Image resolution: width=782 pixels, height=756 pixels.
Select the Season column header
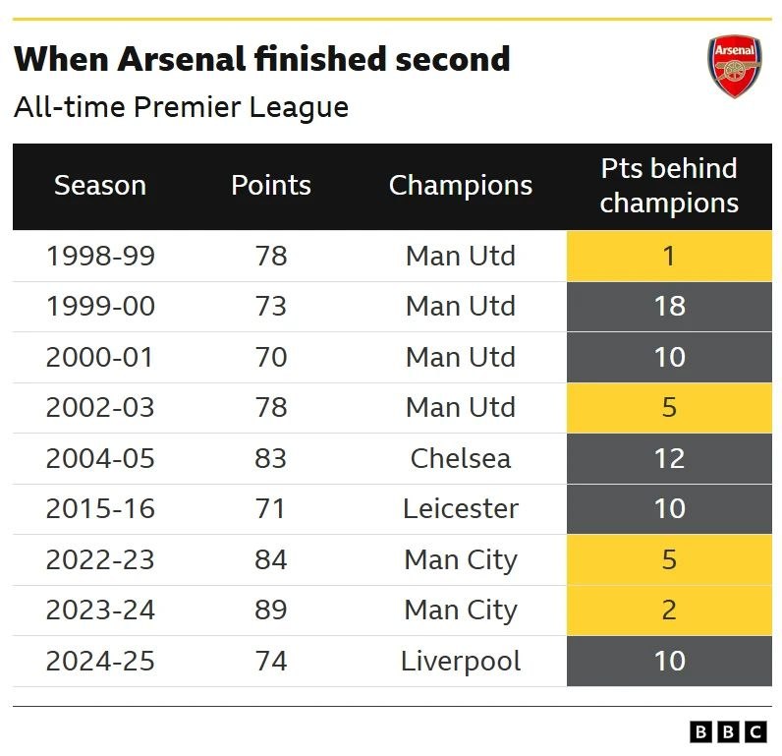click(100, 186)
